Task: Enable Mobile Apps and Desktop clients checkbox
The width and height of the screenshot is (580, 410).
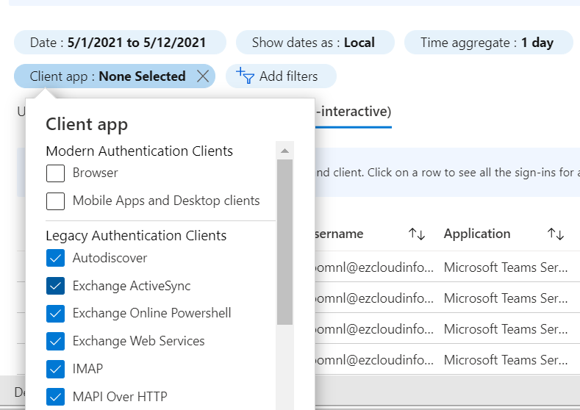Action: click(x=56, y=201)
